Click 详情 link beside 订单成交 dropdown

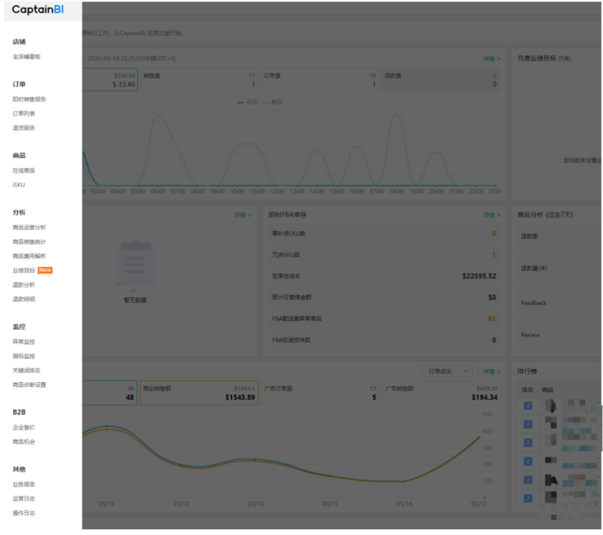[x=491, y=371]
